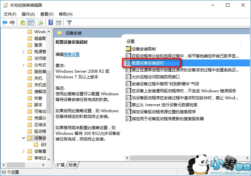Image resolution: width=251 pixels, height=176 pixels.
Task: Toggle the show/hide action pane icon
Action: coord(59,23)
